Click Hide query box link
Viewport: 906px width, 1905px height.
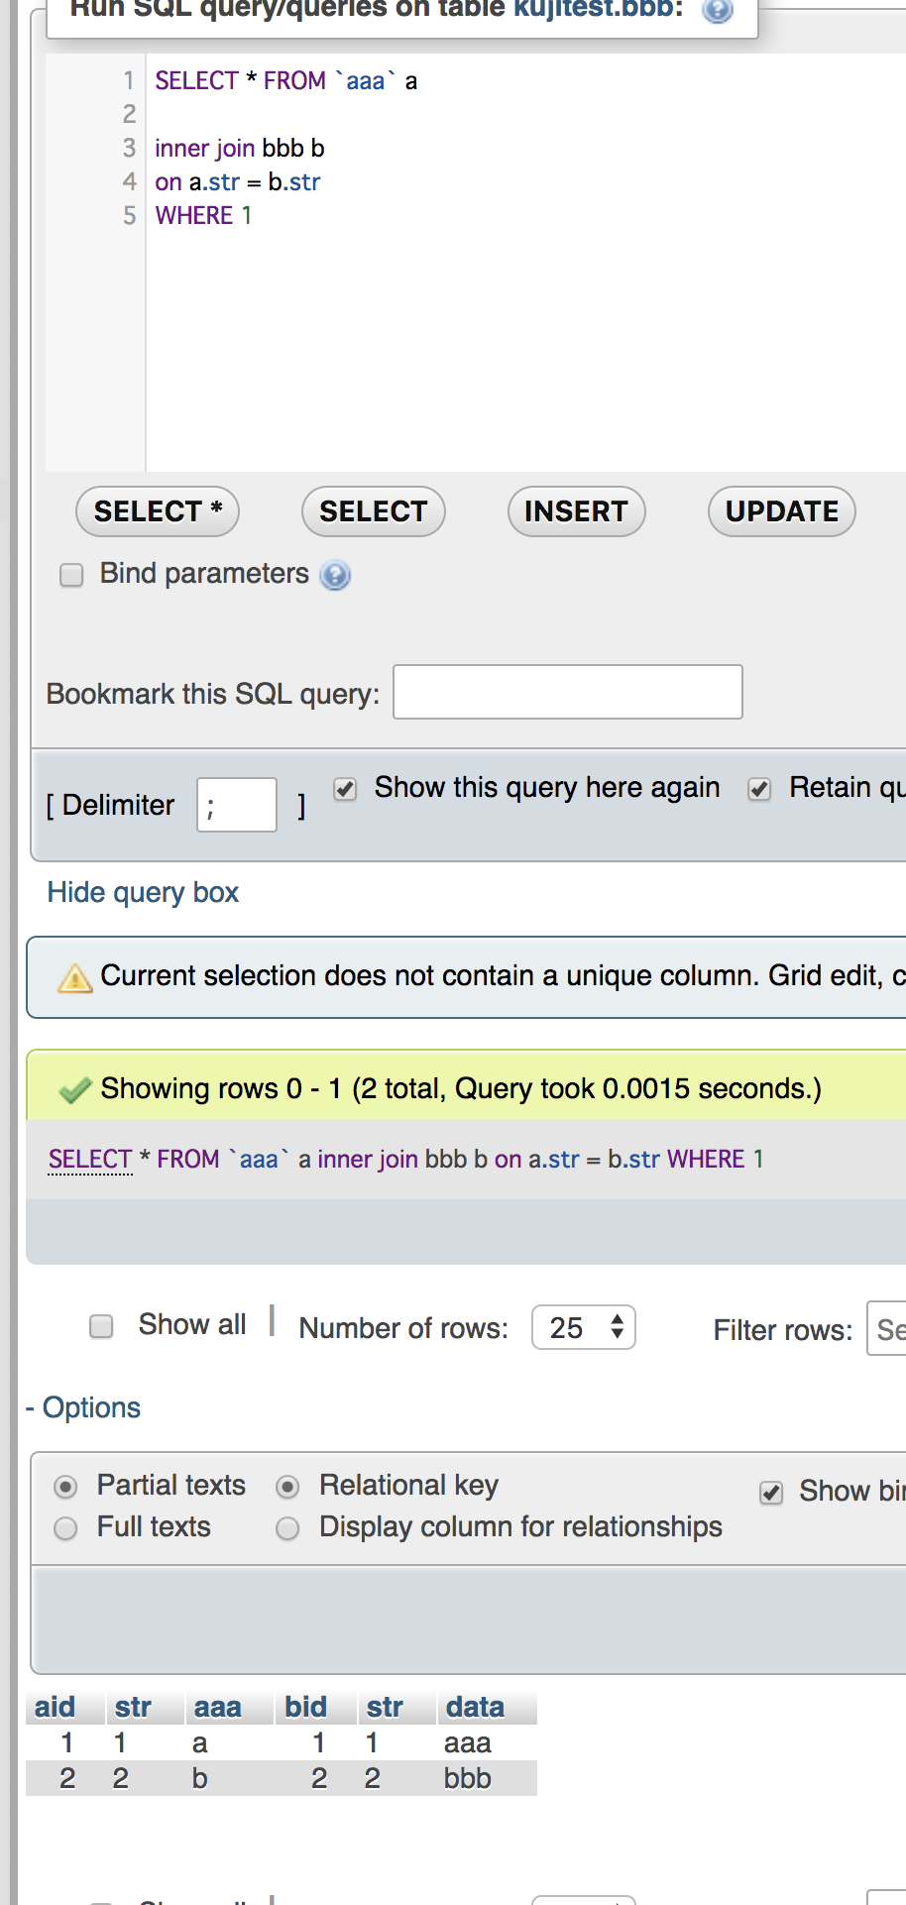click(143, 892)
